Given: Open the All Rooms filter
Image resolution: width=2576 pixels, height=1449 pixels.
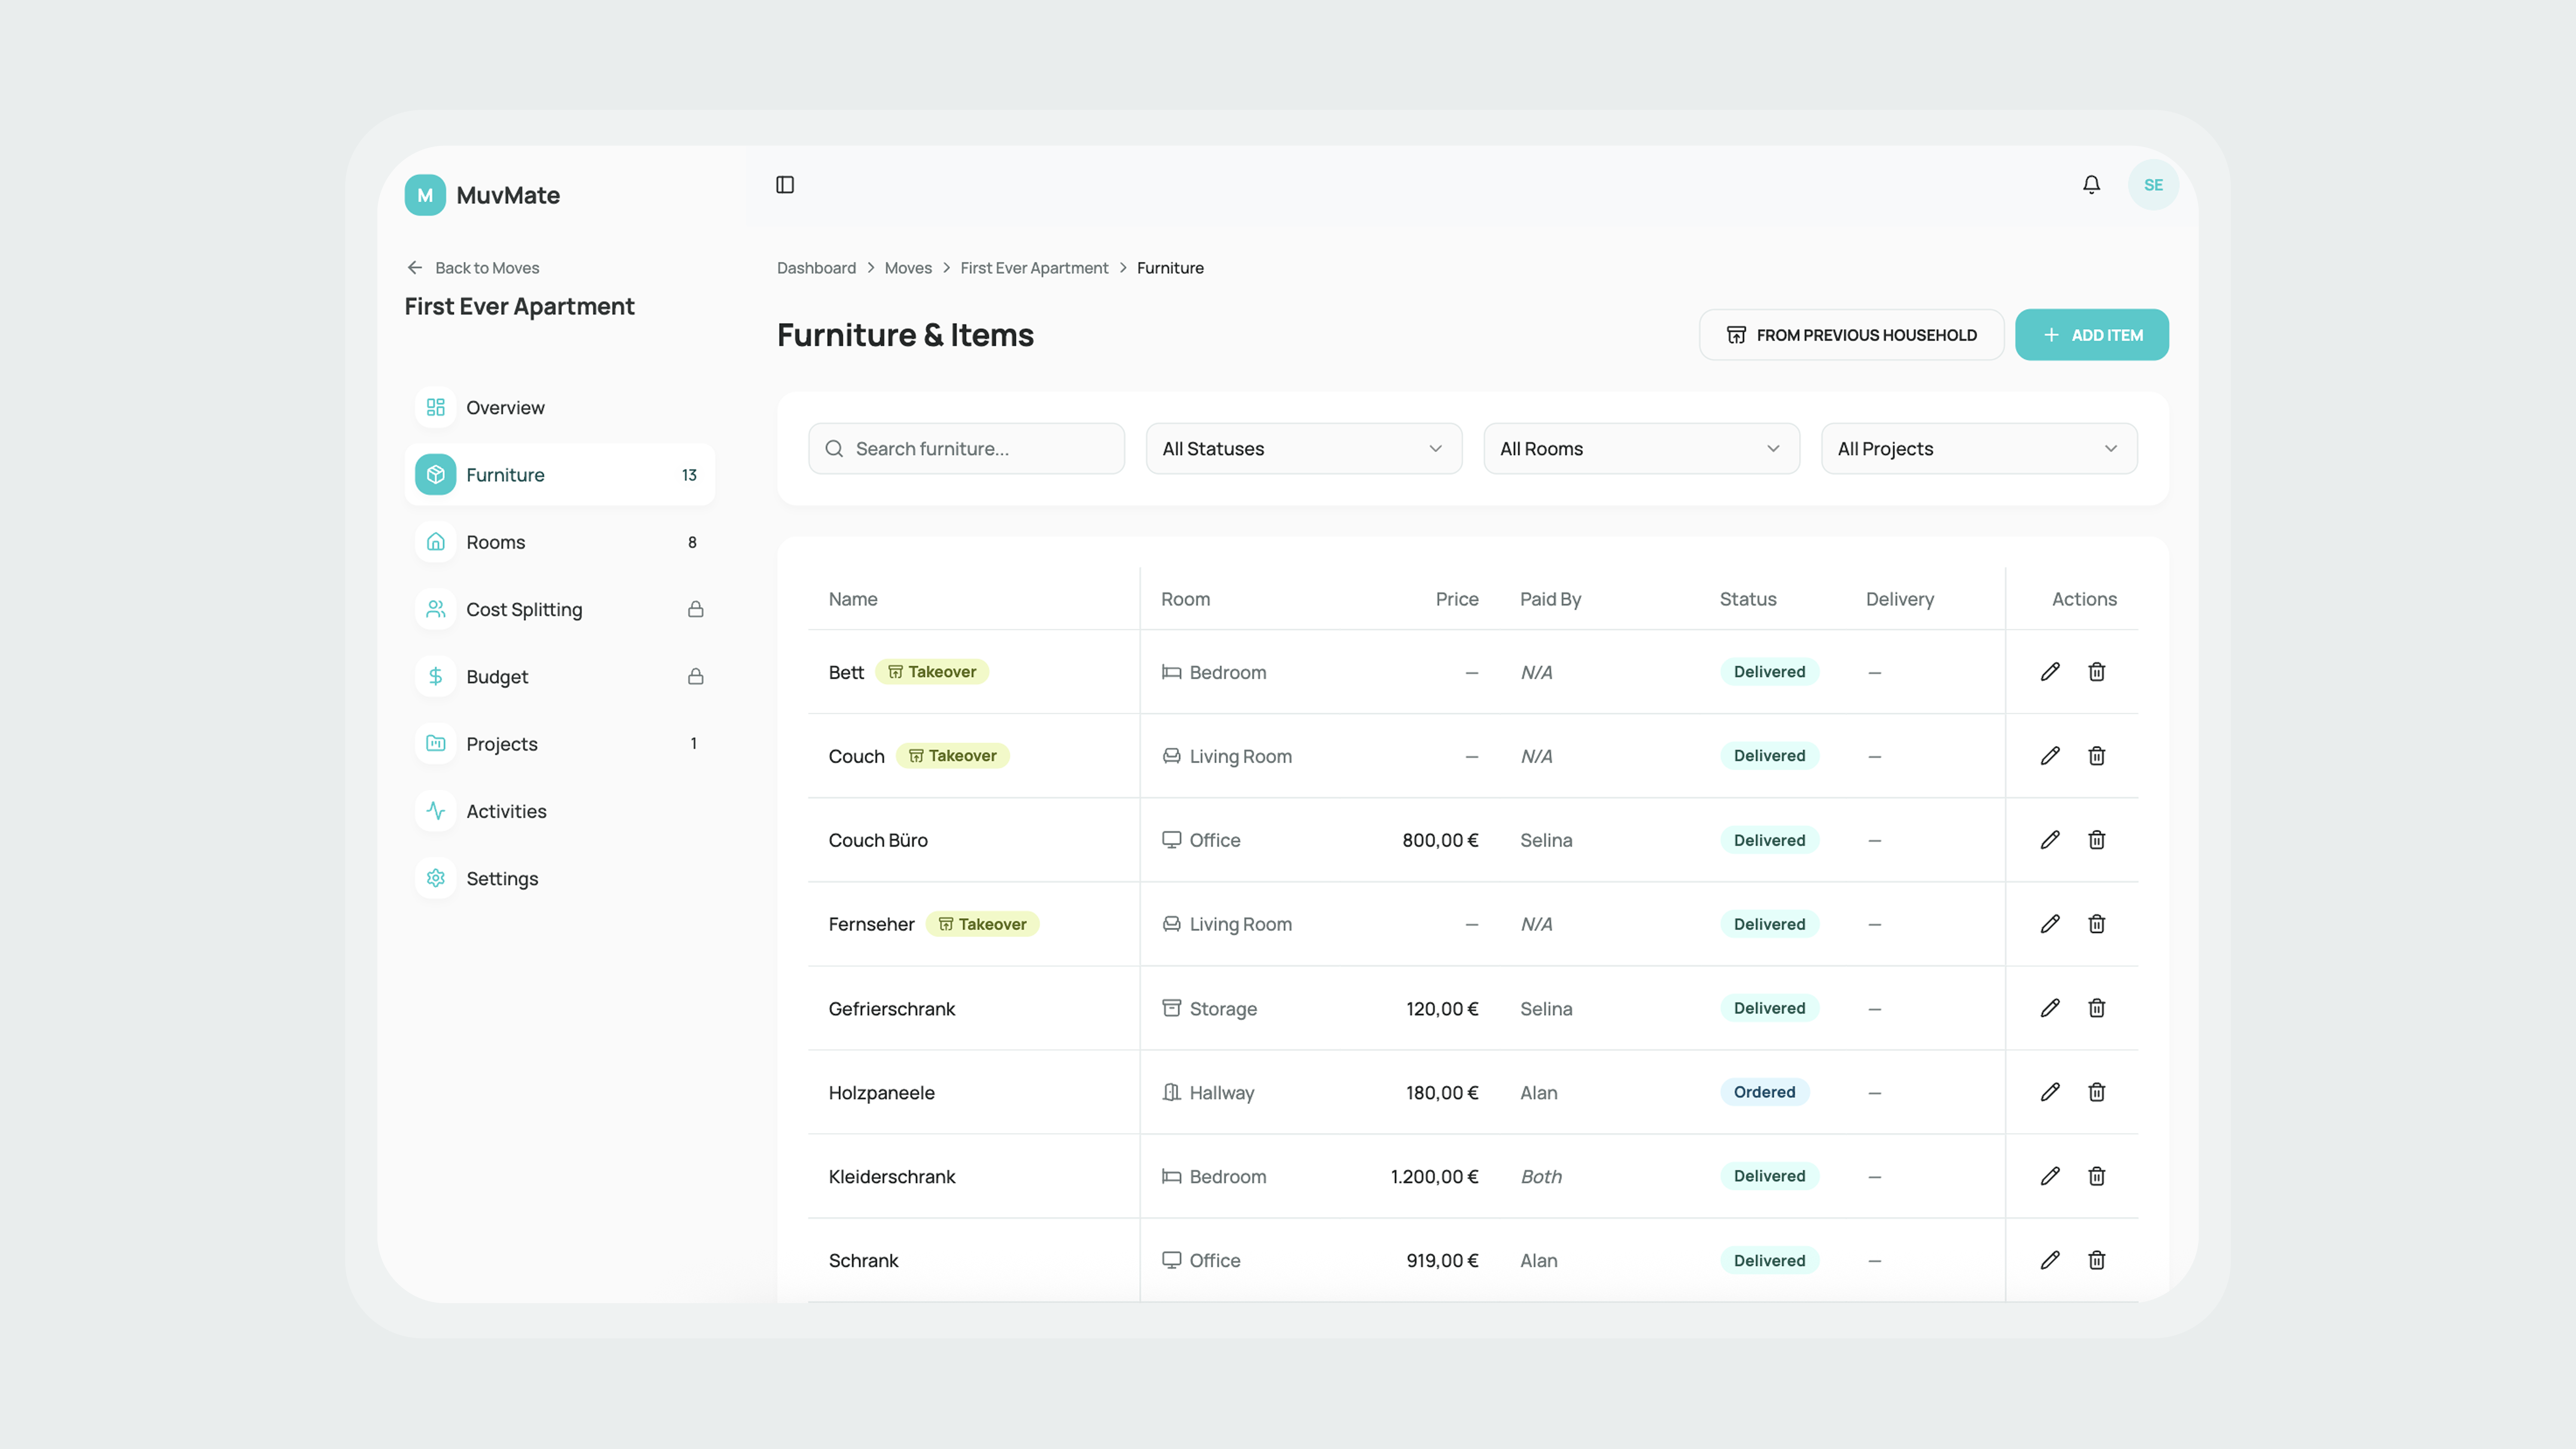Looking at the screenshot, I should click(1640, 449).
